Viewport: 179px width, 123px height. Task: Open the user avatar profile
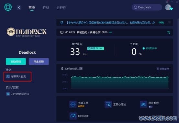pos(168,7)
